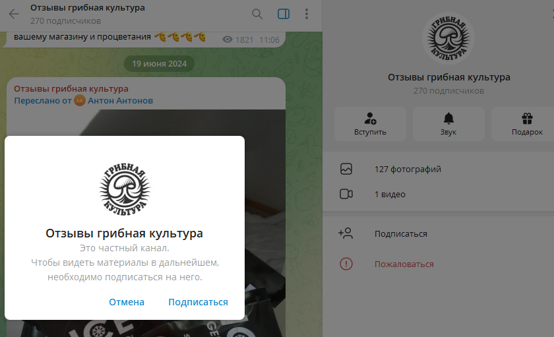
Task: Click the photos icon beside 127 фотографий
Action: [346, 169]
